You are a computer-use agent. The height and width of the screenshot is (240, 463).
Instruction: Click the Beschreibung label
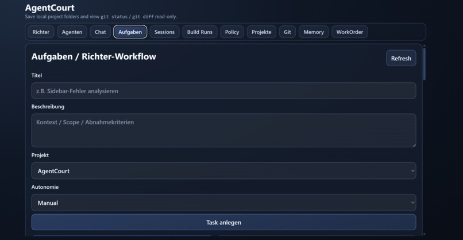[48, 106]
